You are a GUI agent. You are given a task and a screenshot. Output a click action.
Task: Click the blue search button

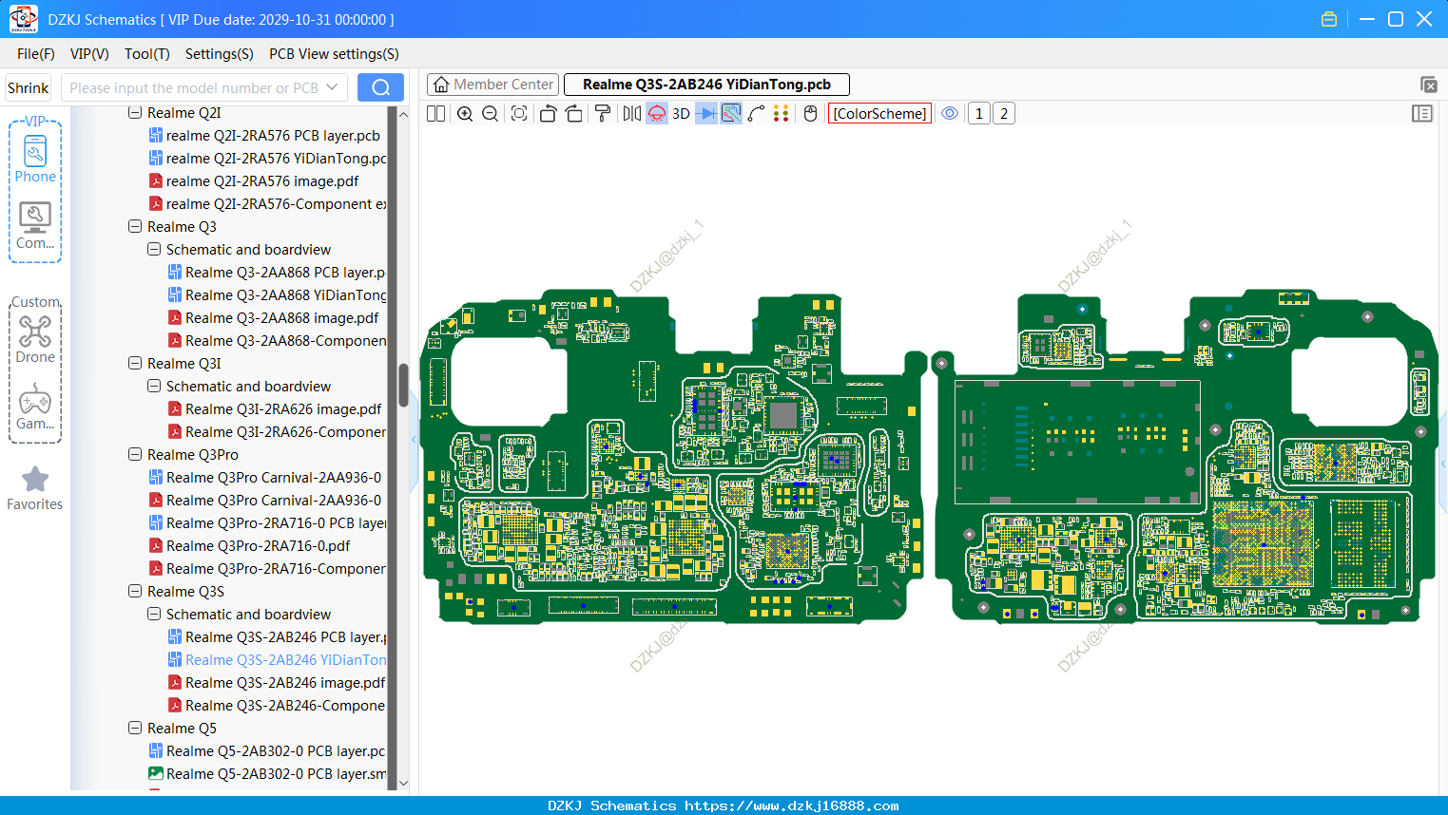(x=380, y=87)
